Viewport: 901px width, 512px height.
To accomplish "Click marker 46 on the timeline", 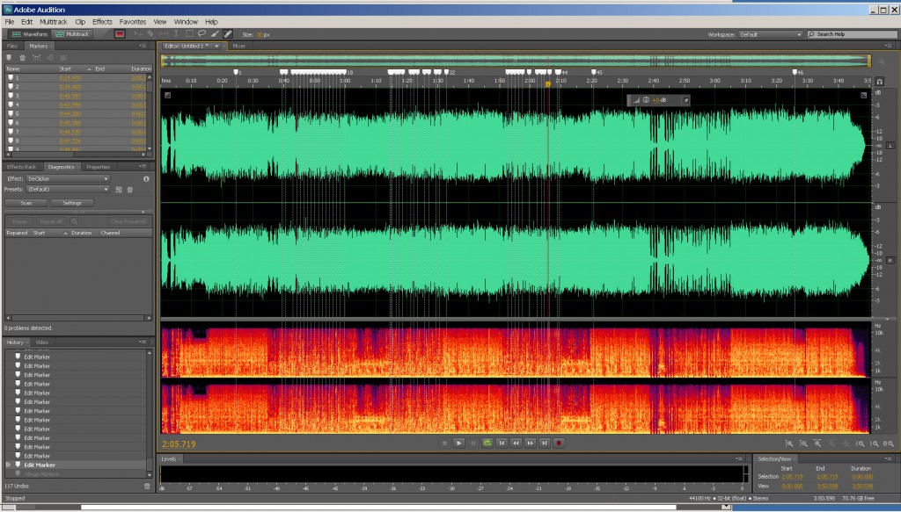I will 797,72.
